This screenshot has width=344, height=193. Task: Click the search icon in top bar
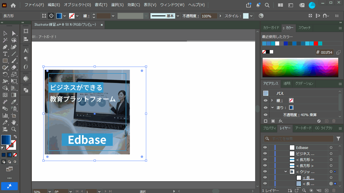pyautogui.click(x=267, y=5)
